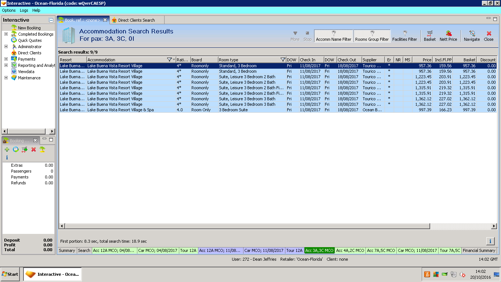The width and height of the screenshot is (501, 282).
Task: Maximize the Booking side panel
Action: pyautogui.click(x=51, y=140)
